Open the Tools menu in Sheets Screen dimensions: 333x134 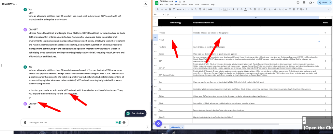coord(197,5)
